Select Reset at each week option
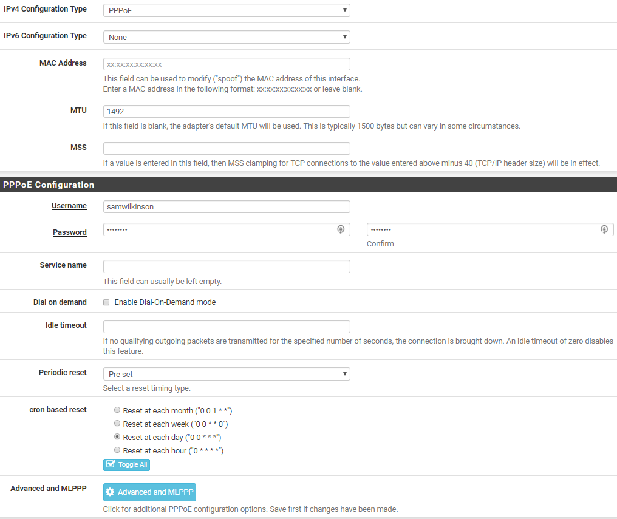Viewport: 617px width, 519px height. [x=117, y=424]
